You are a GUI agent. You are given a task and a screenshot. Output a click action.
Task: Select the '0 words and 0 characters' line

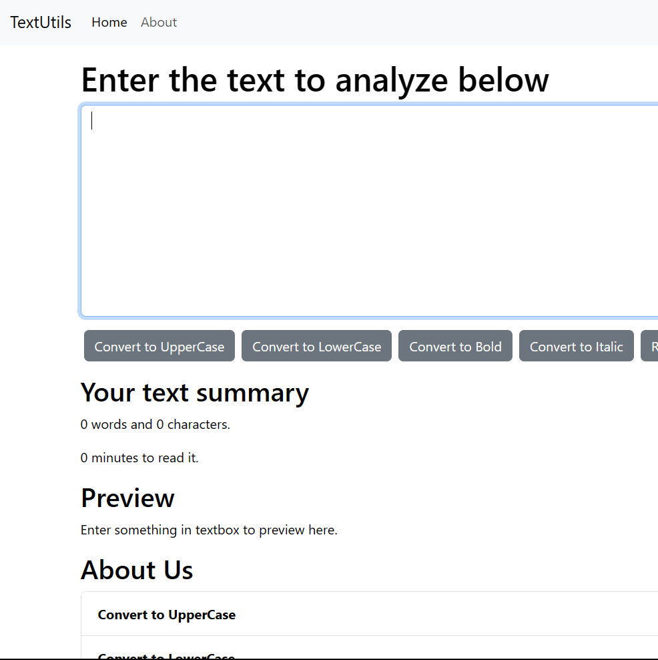[155, 424]
